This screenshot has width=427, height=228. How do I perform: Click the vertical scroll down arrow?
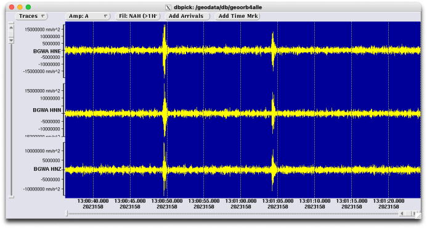point(11,40)
